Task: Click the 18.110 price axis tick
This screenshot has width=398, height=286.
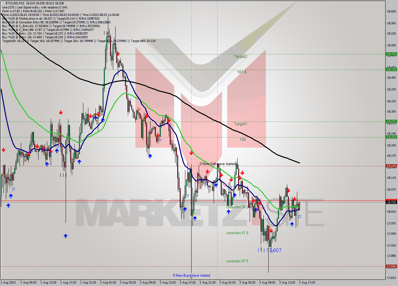Action: pos(391,178)
